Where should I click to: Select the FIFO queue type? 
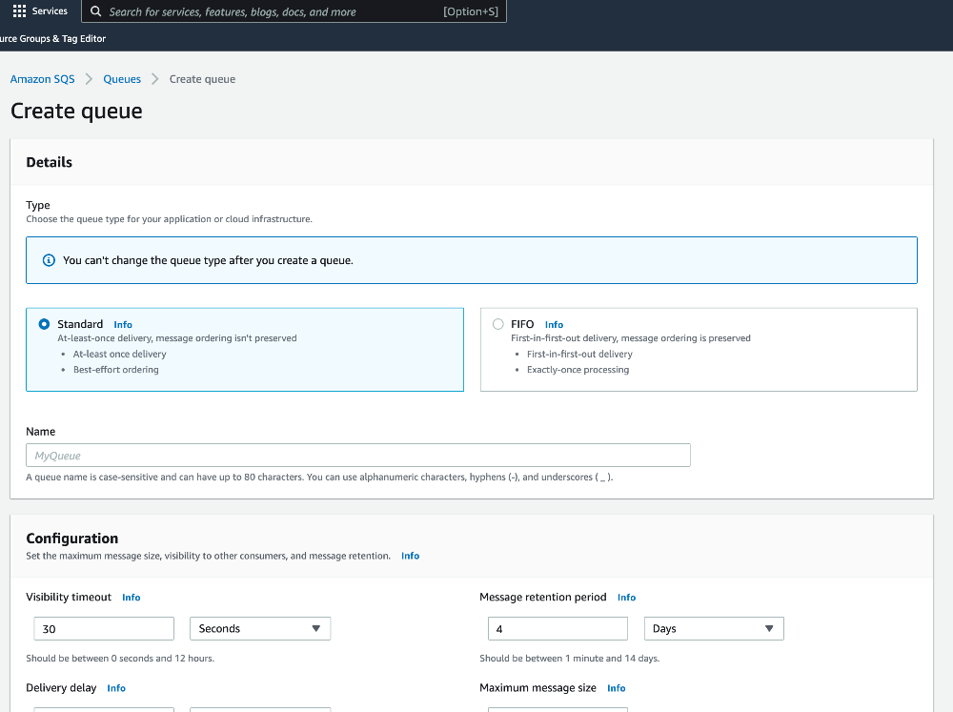(497, 324)
